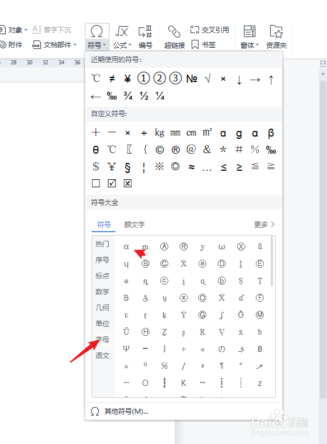Open the 文档部件 document parts dropdown

(x=55, y=44)
